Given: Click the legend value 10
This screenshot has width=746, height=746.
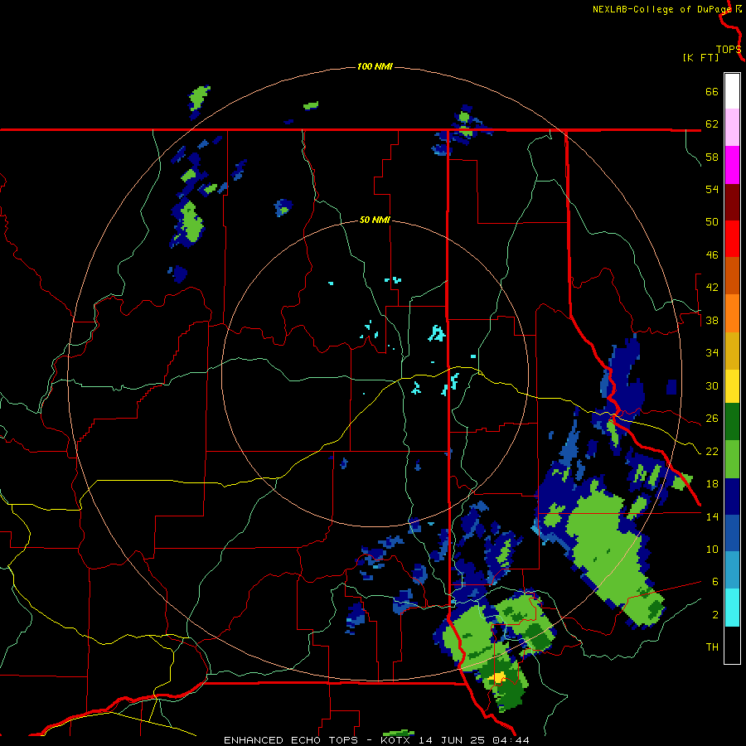Looking at the screenshot, I should pos(712,549).
